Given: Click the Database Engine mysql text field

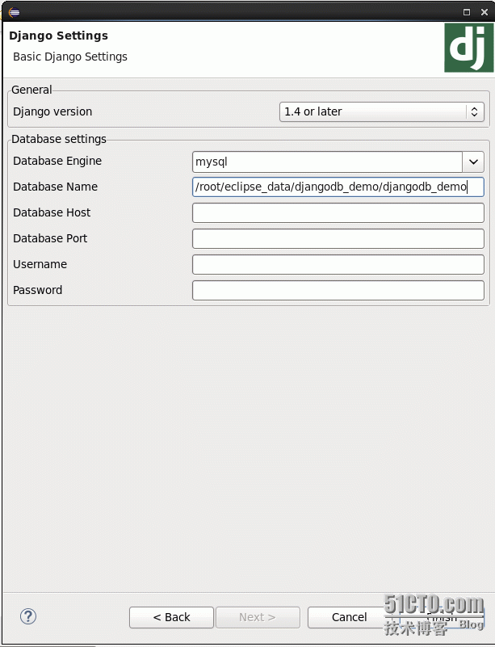Looking at the screenshot, I should [327, 162].
